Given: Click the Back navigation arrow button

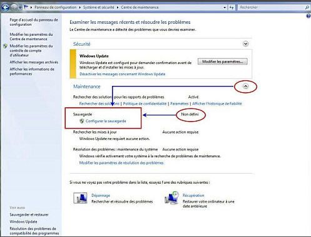Looking at the screenshot, I should [6, 8].
